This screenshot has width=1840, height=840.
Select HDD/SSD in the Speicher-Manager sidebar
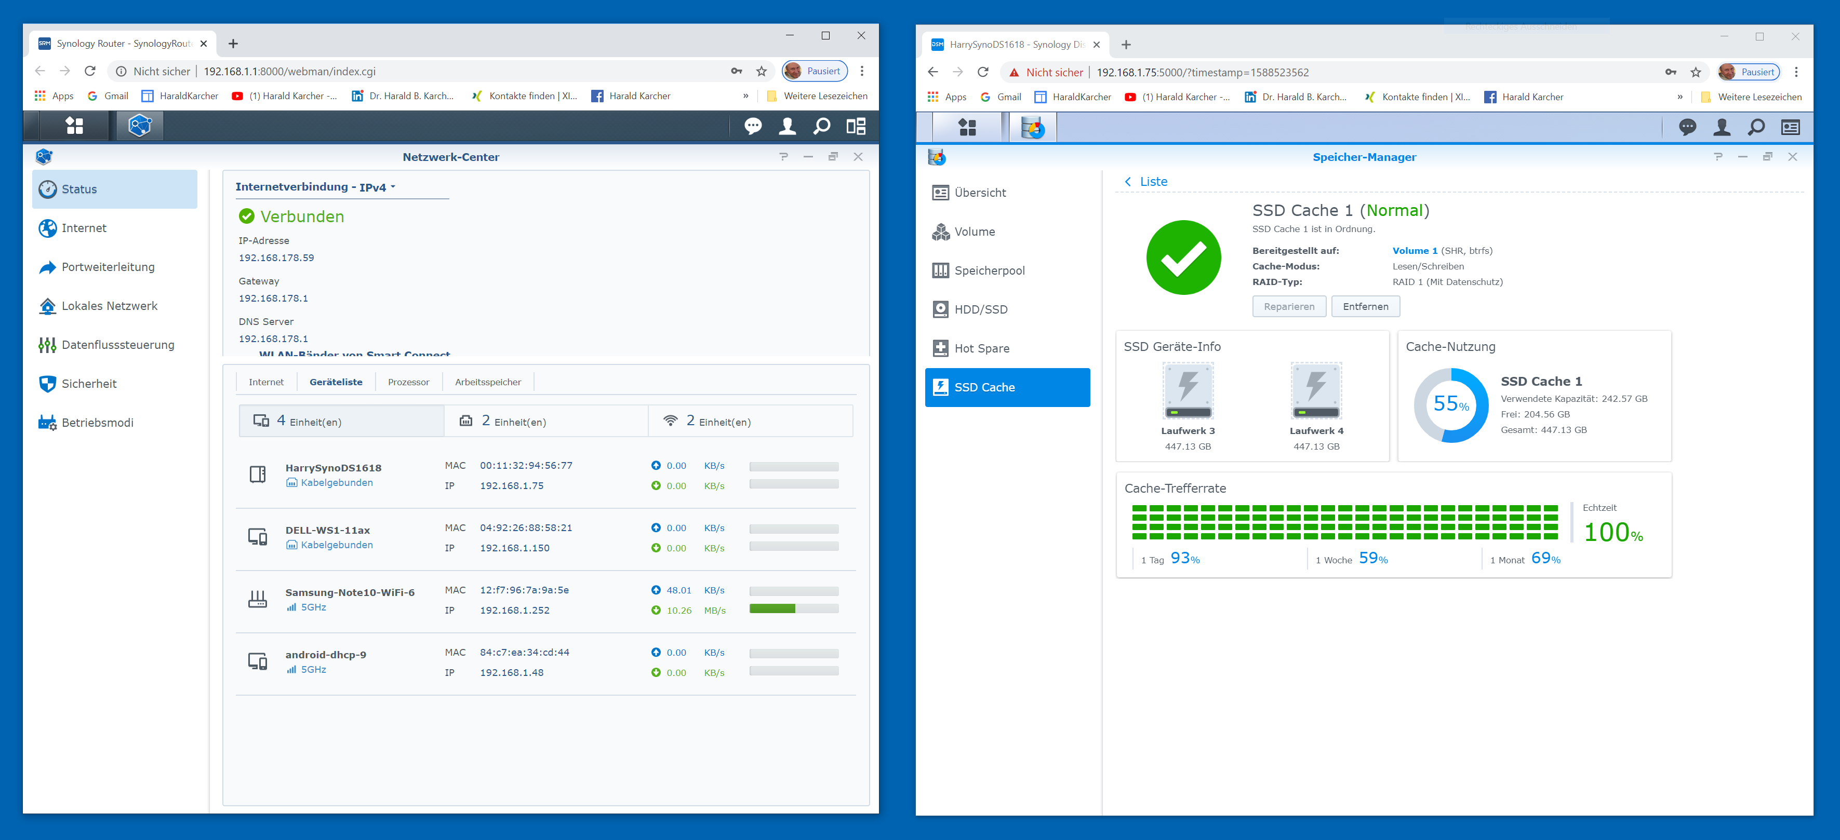(980, 310)
